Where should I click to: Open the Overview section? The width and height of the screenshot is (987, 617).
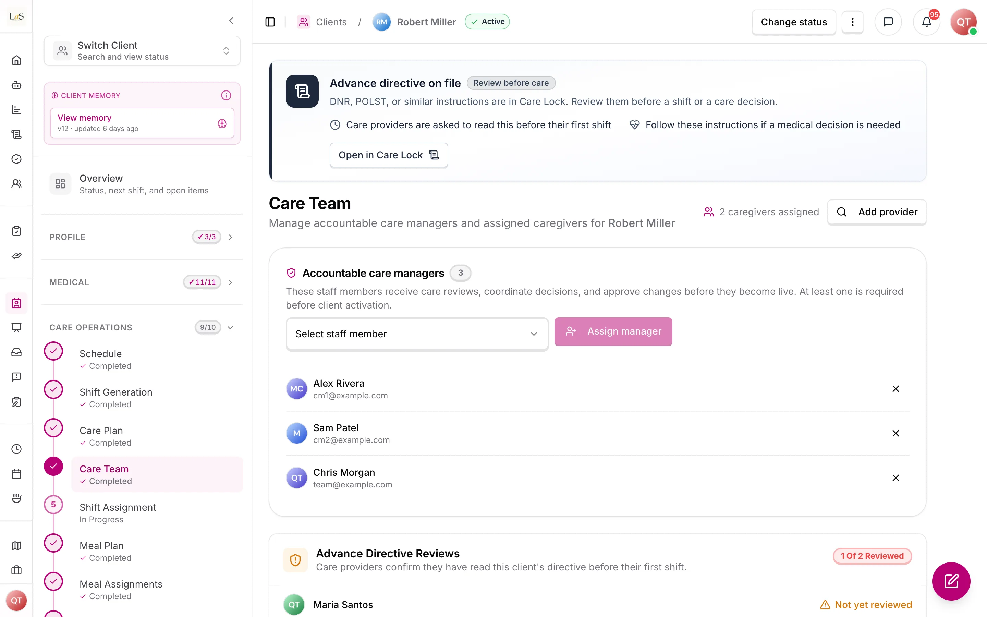pyautogui.click(x=142, y=184)
